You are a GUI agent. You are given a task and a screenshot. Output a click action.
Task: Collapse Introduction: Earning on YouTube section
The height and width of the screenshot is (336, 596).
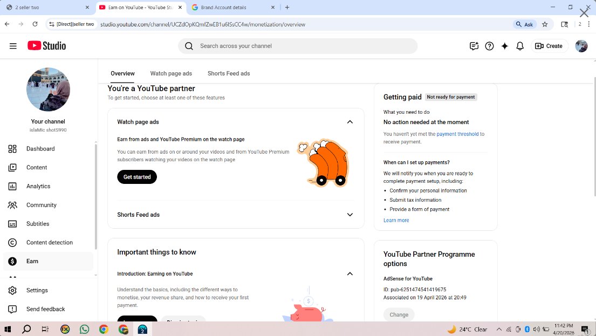coord(350,273)
